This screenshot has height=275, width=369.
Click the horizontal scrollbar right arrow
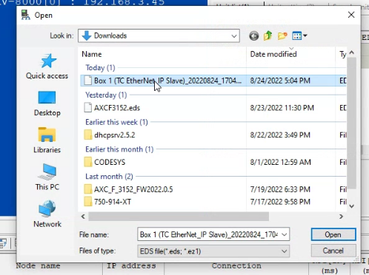pos(341,217)
